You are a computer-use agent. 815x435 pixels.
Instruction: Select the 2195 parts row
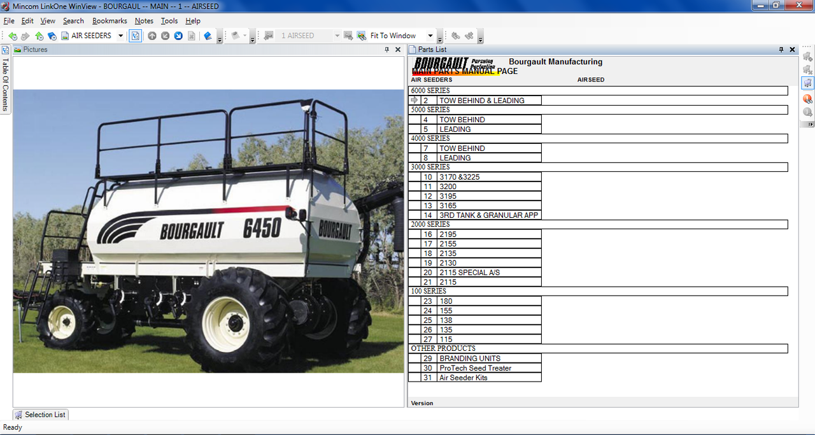pos(475,234)
